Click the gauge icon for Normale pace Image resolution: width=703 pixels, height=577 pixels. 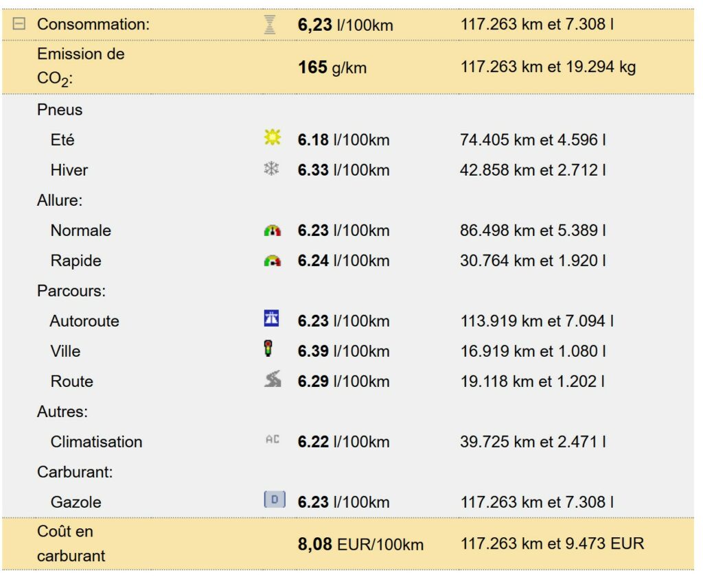(x=273, y=231)
